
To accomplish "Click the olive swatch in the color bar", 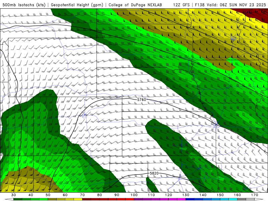I will coord(52,199).
